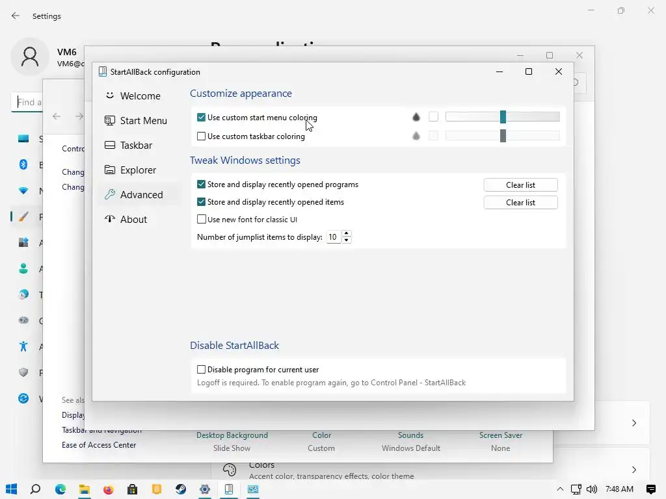This screenshot has height=499, width=666.
Task: Open taskbar Search magnifier
Action: click(36, 489)
